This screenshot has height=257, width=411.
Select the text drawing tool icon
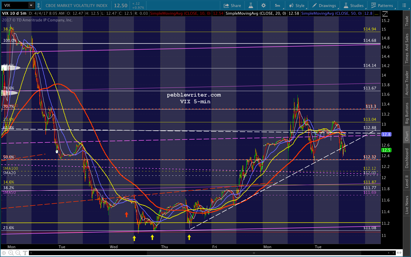(x=25, y=253)
